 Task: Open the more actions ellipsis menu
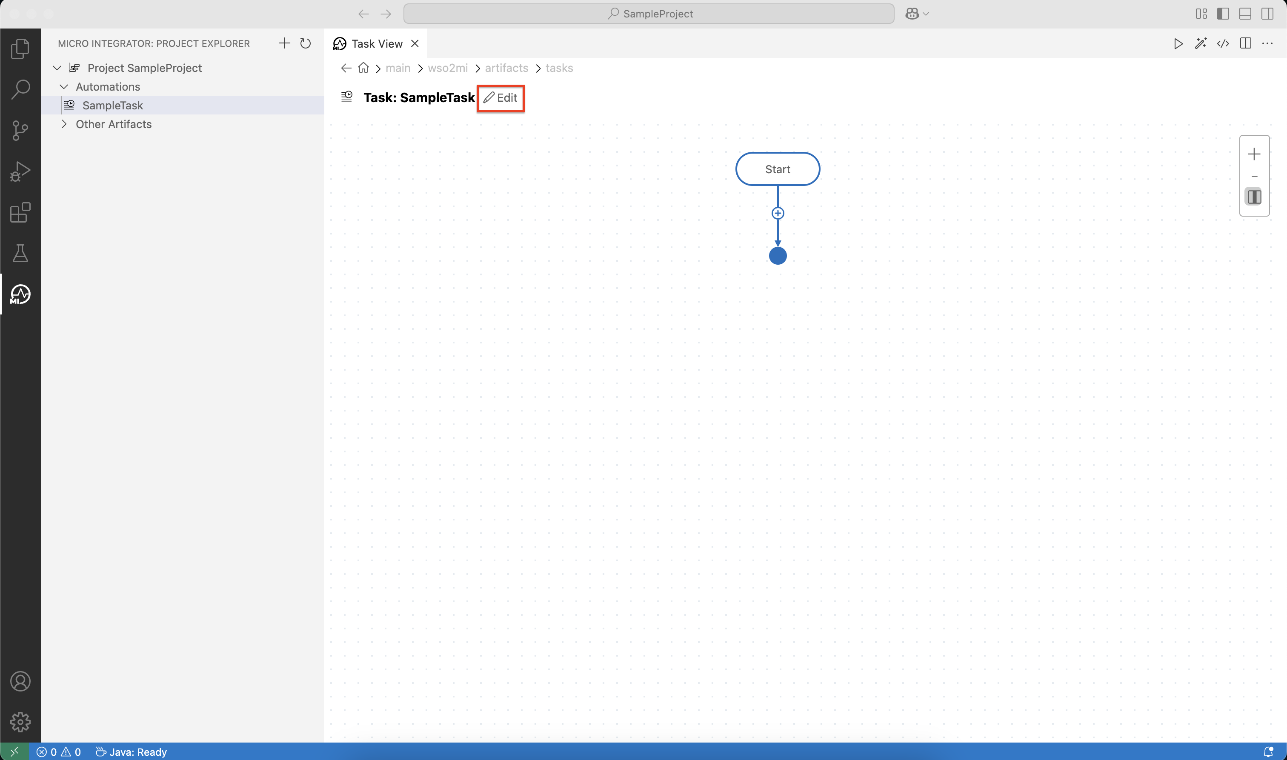point(1269,43)
